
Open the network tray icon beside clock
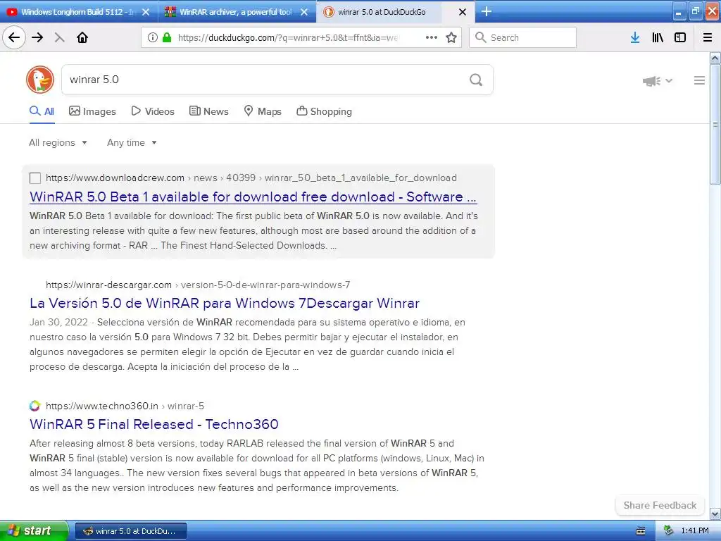pos(668,531)
